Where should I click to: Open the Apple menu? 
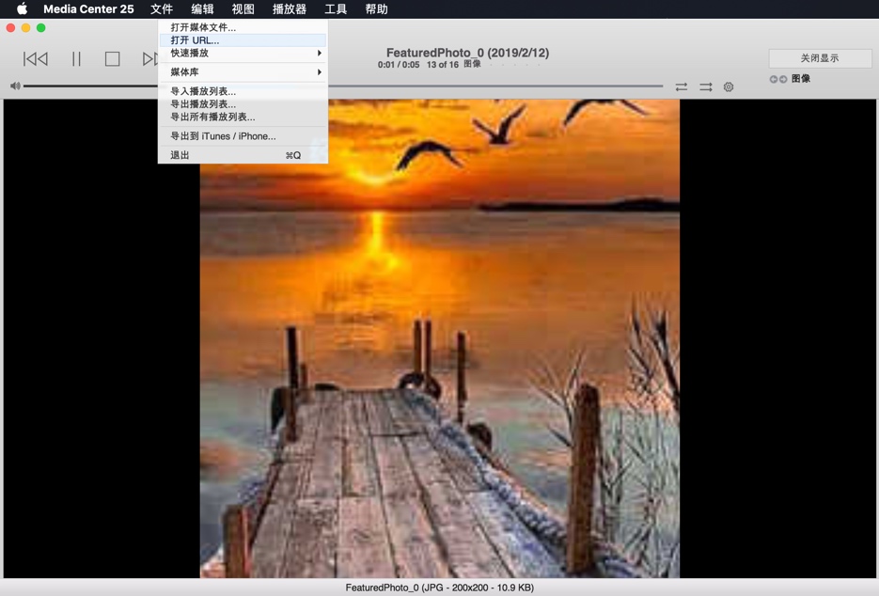click(22, 9)
